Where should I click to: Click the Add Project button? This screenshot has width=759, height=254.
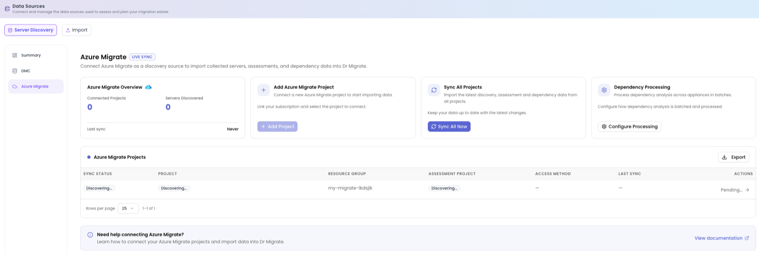point(278,126)
